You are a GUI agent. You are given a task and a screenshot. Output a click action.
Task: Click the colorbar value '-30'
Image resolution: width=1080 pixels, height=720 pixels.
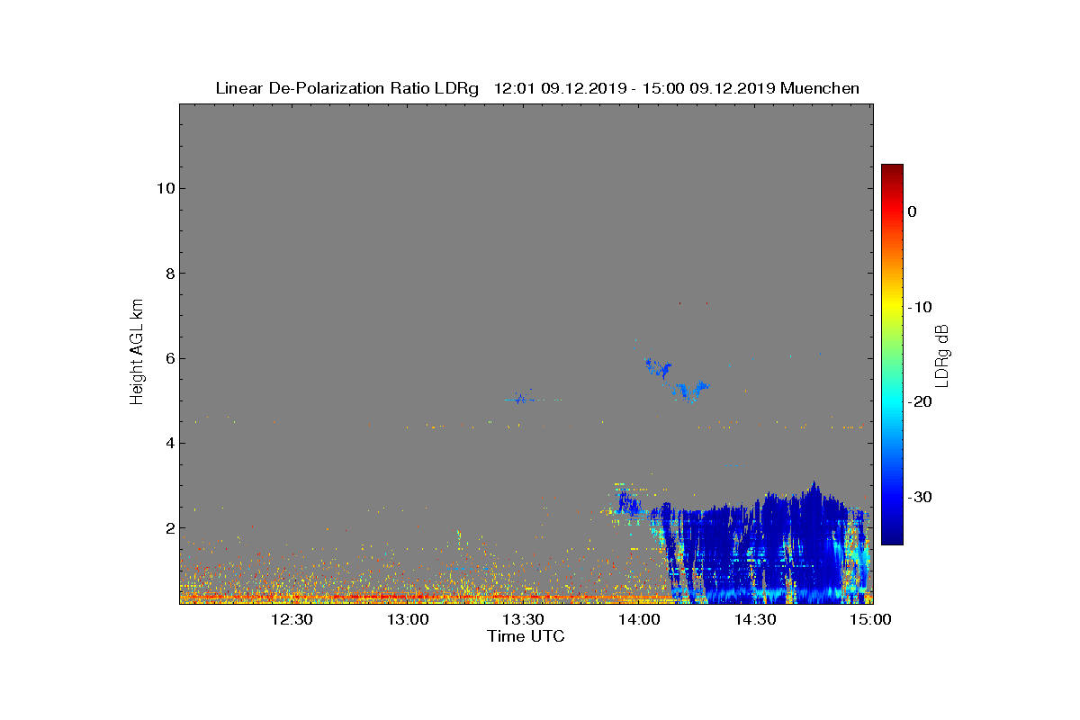pyautogui.click(x=919, y=497)
